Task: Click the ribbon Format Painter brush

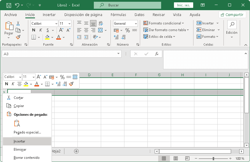Action: [x=18, y=37]
